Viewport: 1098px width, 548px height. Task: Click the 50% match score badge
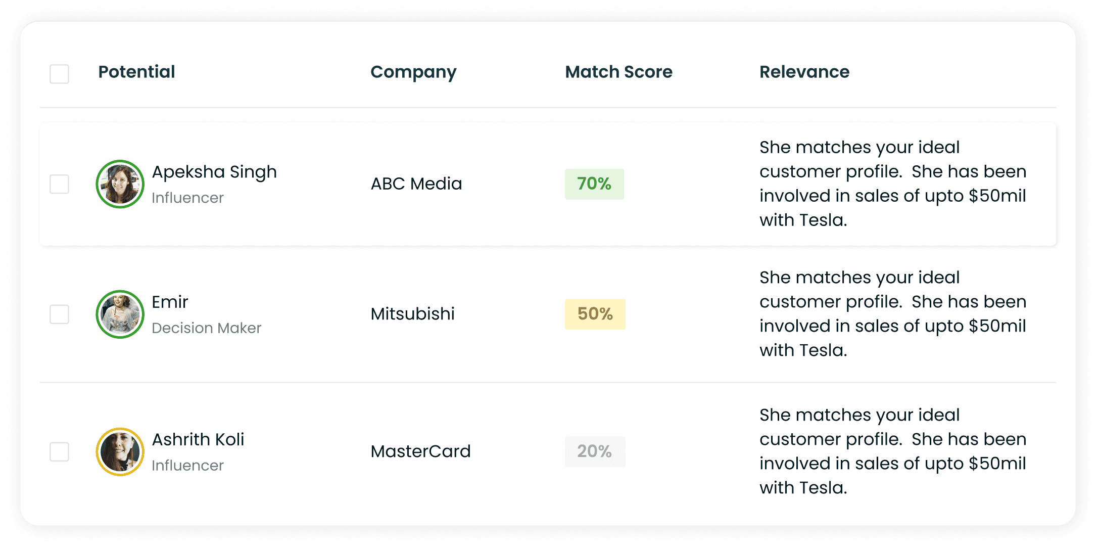[x=595, y=314]
